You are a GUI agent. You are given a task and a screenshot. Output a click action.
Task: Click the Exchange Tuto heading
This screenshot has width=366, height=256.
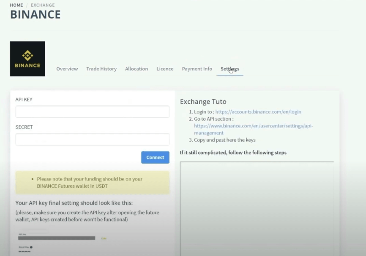pyautogui.click(x=203, y=102)
